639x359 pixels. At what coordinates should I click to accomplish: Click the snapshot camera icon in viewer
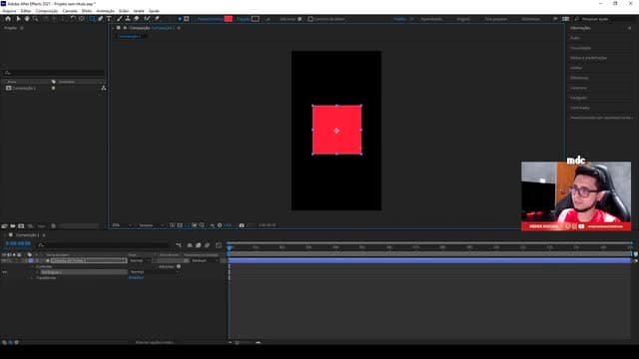pos(242,225)
